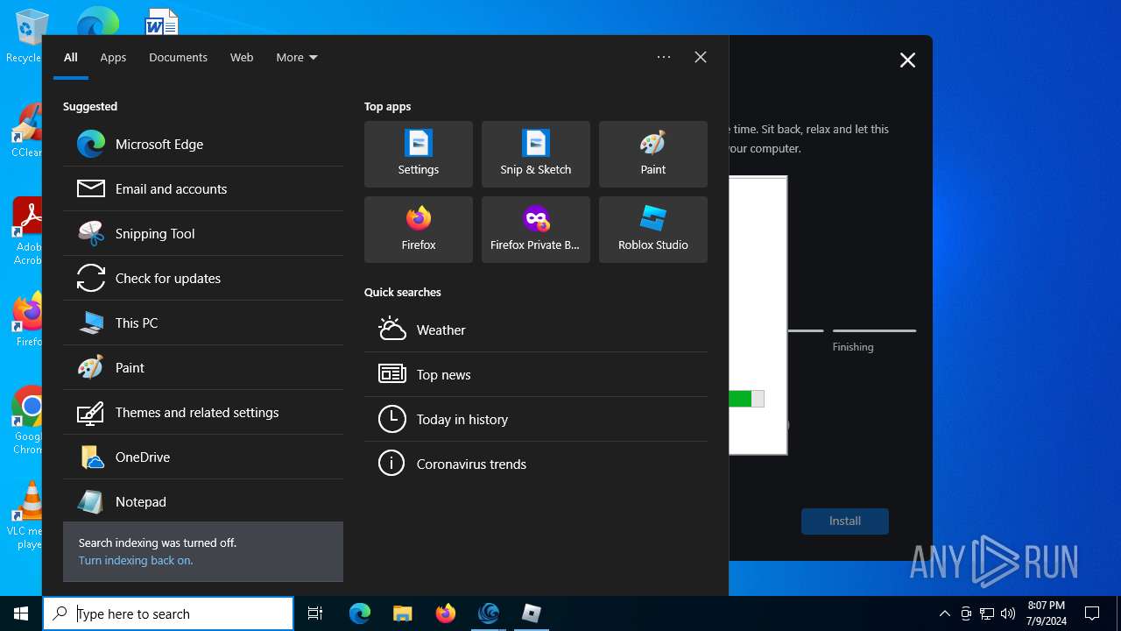Open Settings tile in Top apps
This screenshot has width=1121, height=631.
click(x=419, y=154)
